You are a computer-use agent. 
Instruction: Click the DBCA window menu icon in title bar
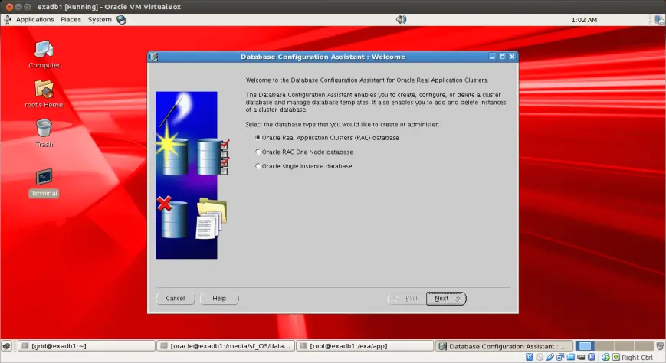click(x=154, y=57)
